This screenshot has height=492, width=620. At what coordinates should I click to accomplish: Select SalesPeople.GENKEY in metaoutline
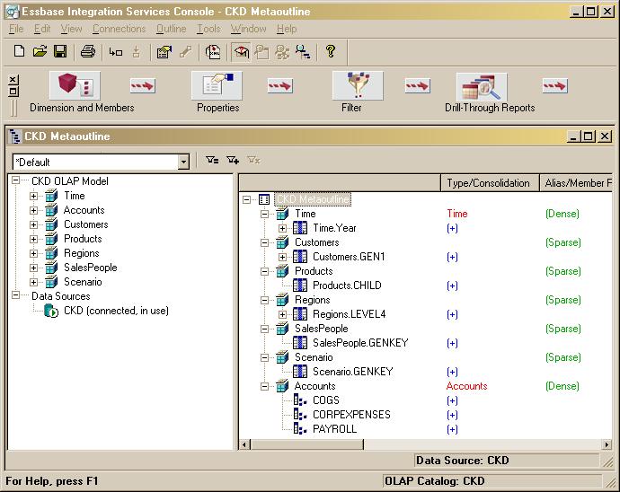(x=360, y=343)
